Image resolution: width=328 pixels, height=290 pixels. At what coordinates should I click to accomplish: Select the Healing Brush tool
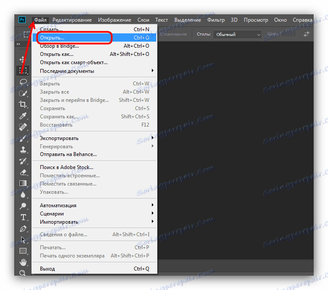click(x=23, y=127)
